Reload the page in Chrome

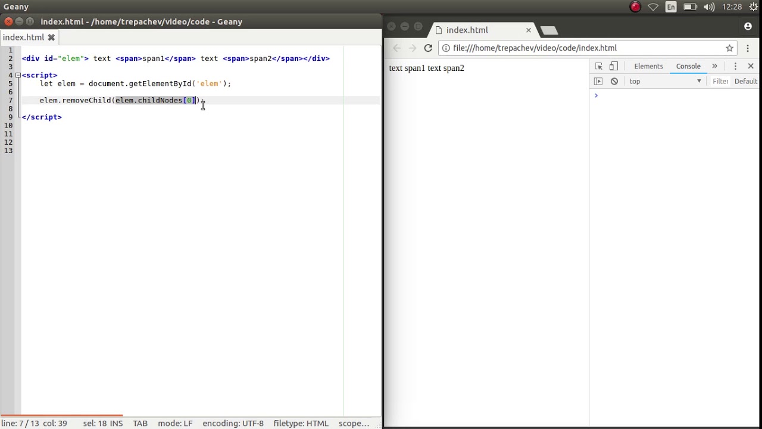428,48
